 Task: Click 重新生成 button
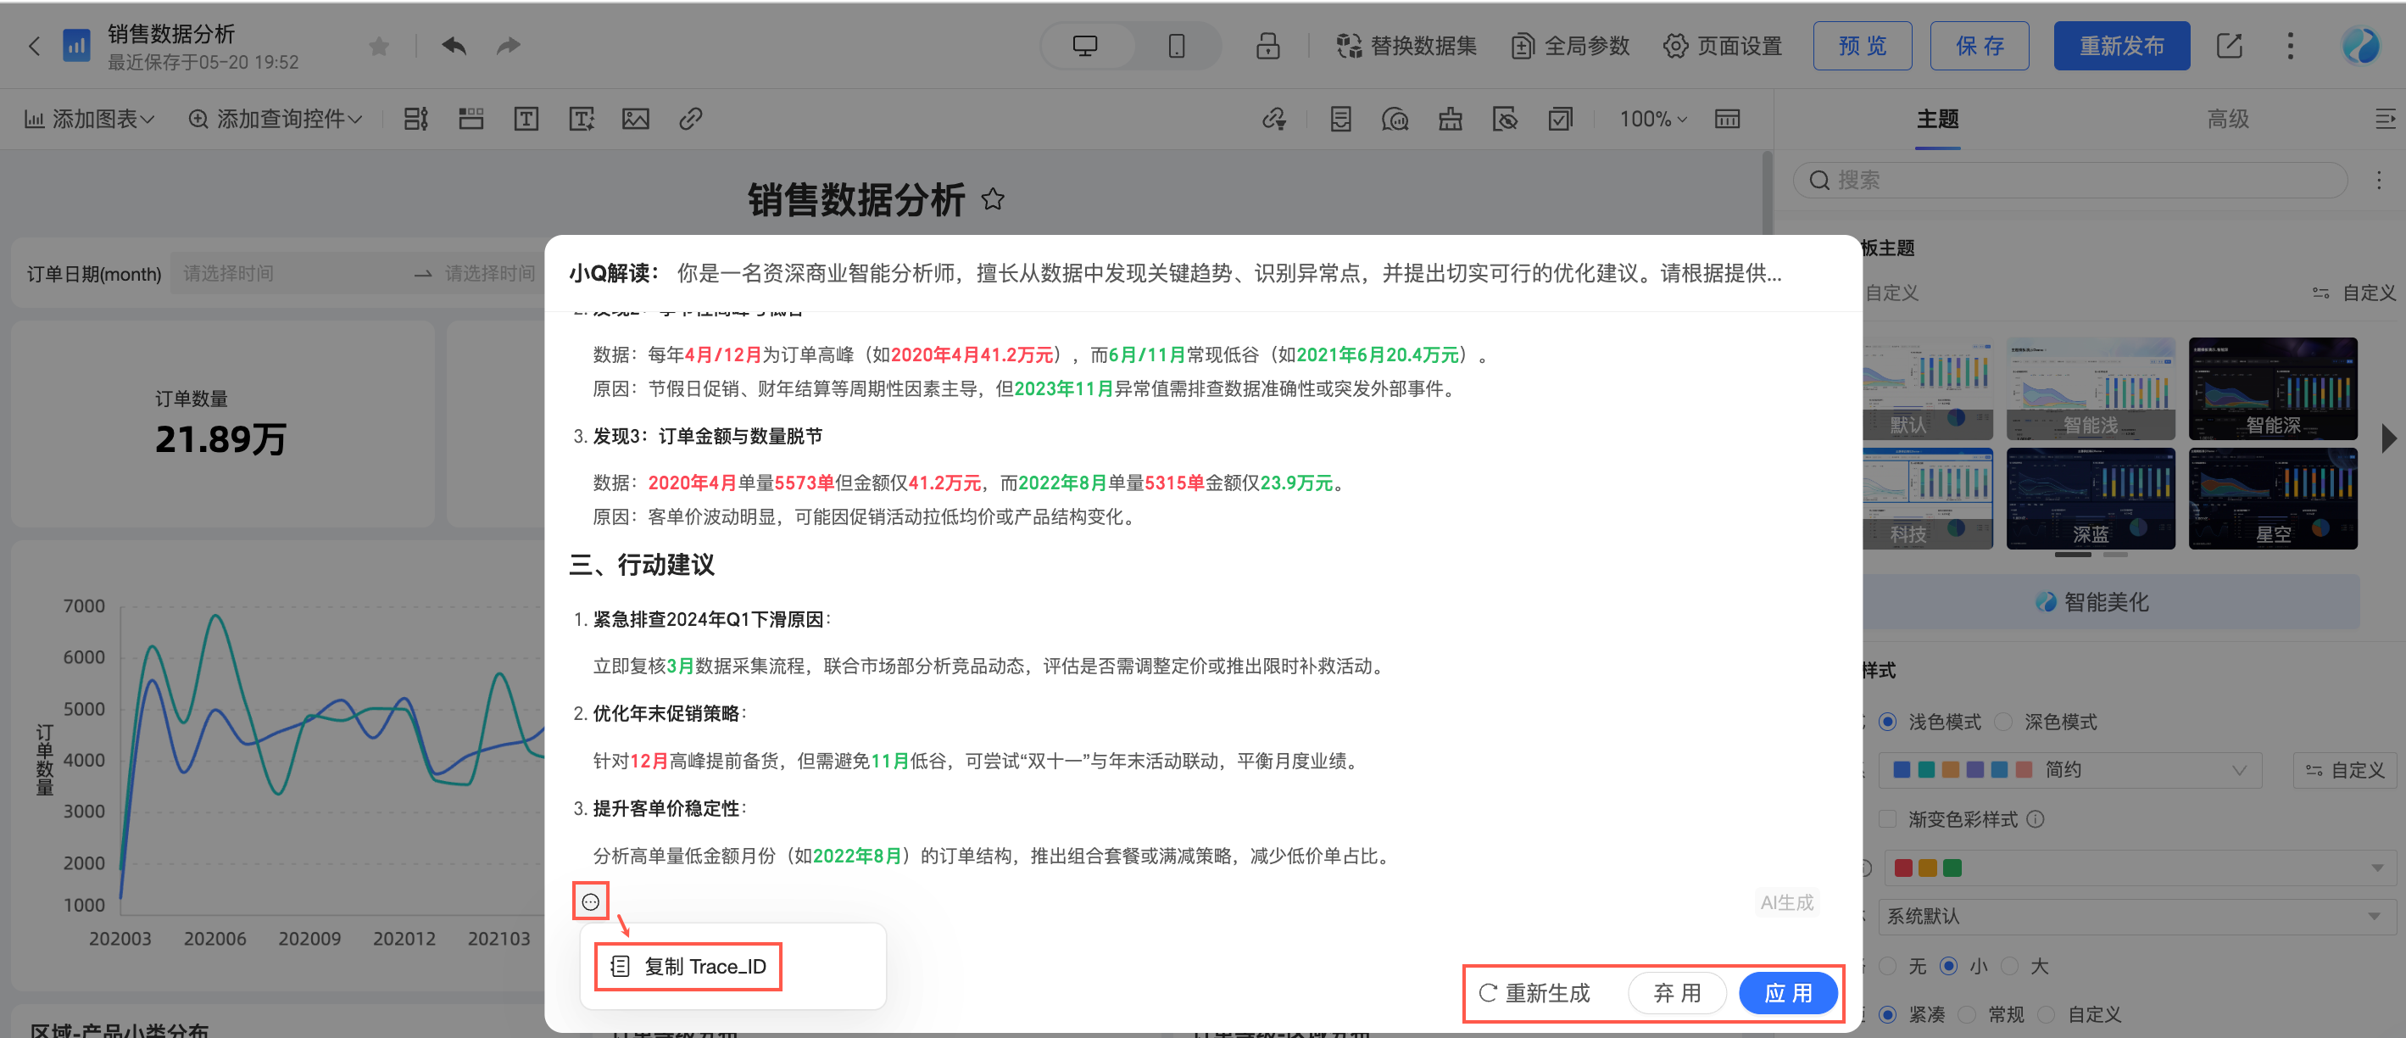(x=1534, y=992)
